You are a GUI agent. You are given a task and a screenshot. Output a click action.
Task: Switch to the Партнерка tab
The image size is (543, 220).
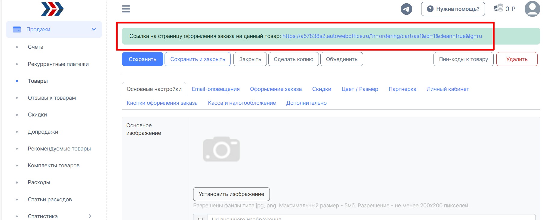403,89
